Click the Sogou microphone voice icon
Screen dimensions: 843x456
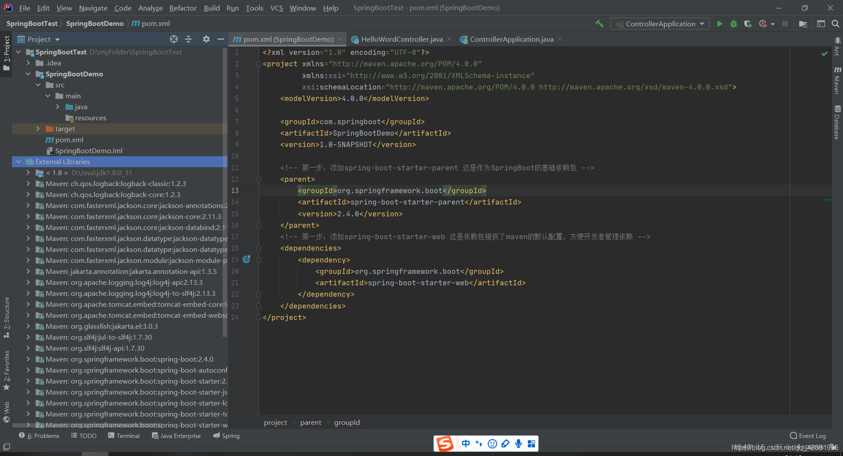(519, 444)
